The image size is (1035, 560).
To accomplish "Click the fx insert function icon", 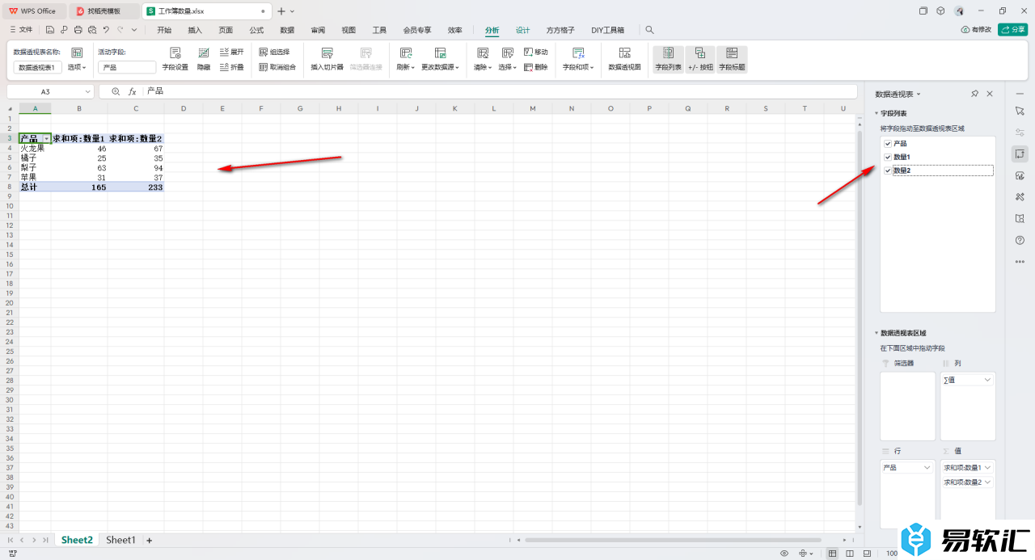I will pos(133,92).
